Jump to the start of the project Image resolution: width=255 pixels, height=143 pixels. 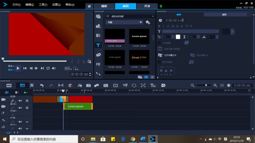[25, 68]
